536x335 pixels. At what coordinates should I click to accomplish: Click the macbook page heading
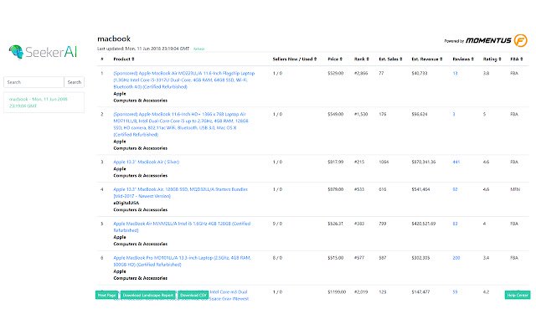[x=114, y=39]
